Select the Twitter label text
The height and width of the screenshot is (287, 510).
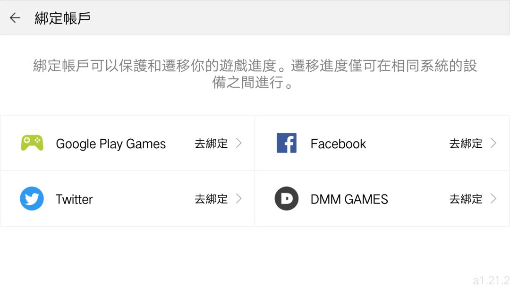[74, 199]
